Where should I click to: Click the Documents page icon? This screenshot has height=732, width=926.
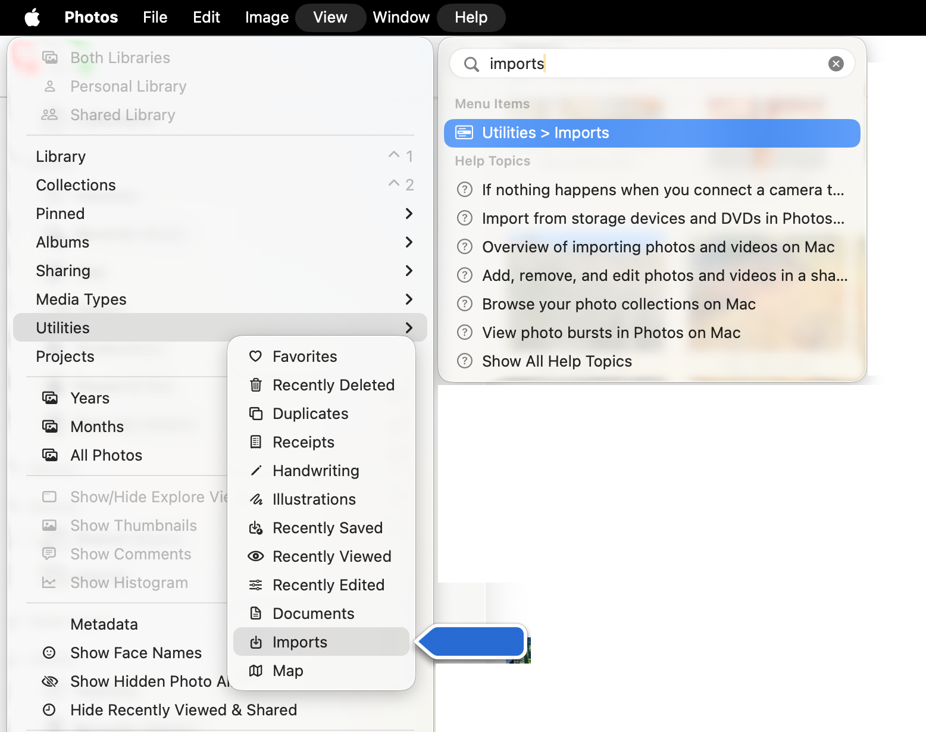(255, 614)
